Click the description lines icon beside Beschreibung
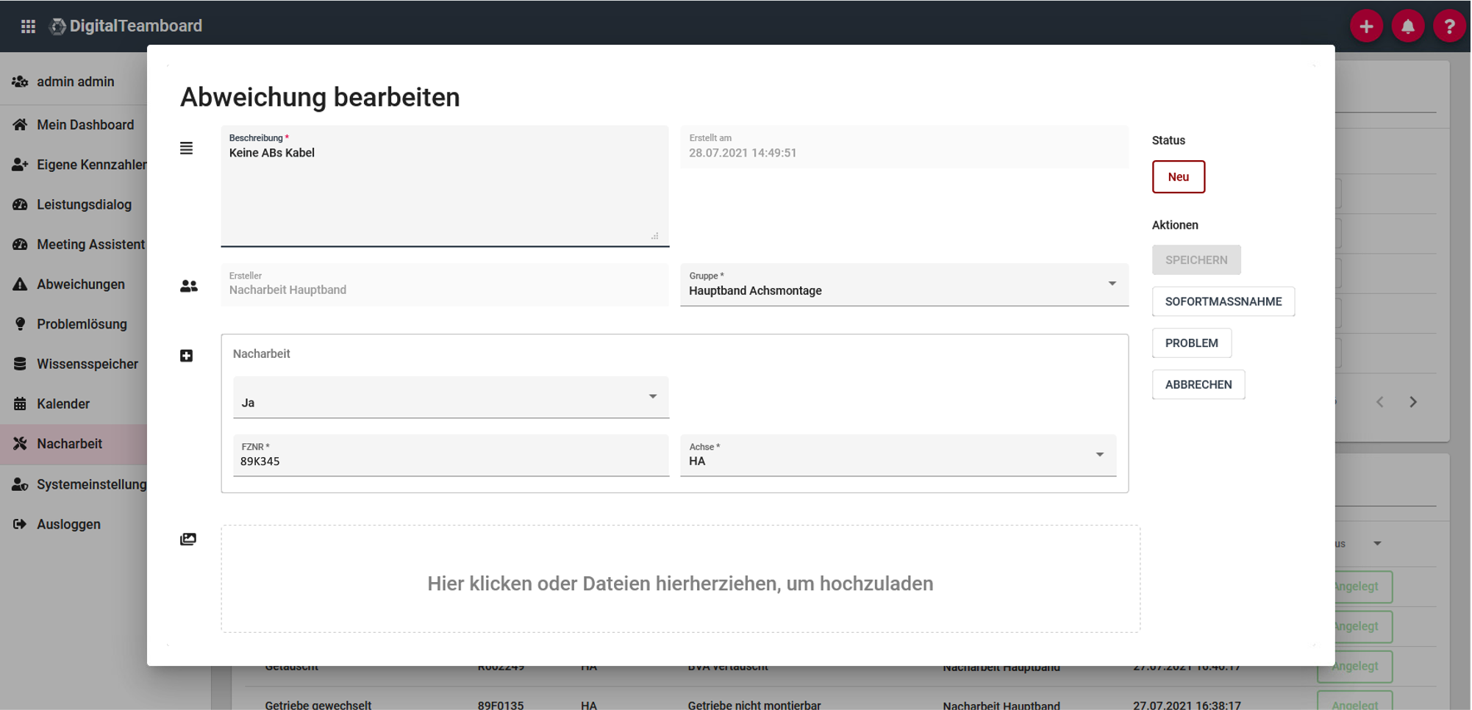This screenshot has width=1472, height=710. click(x=187, y=148)
